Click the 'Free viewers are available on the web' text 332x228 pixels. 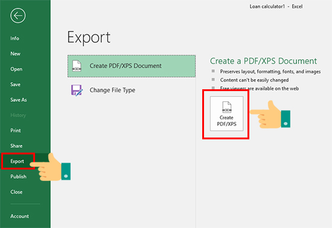[x=260, y=89]
